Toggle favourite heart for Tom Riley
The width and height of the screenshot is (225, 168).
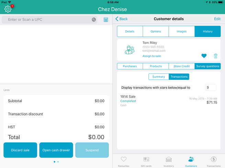(204, 56)
